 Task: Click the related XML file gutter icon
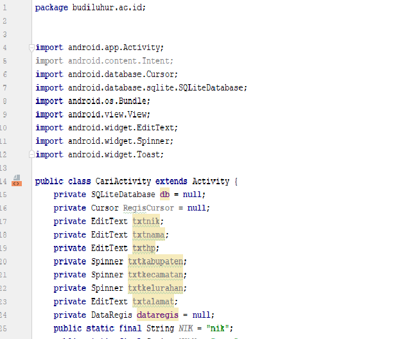click(x=17, y=180)
